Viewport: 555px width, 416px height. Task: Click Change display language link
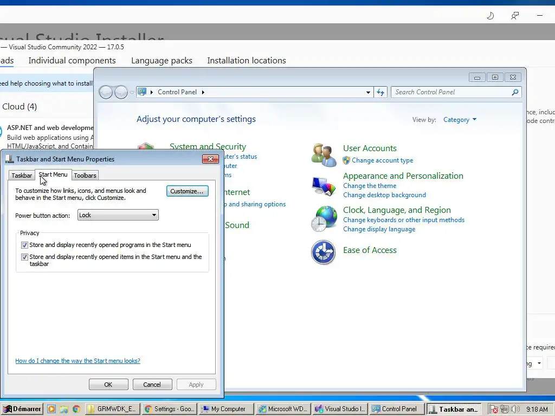tap(379, 229)
